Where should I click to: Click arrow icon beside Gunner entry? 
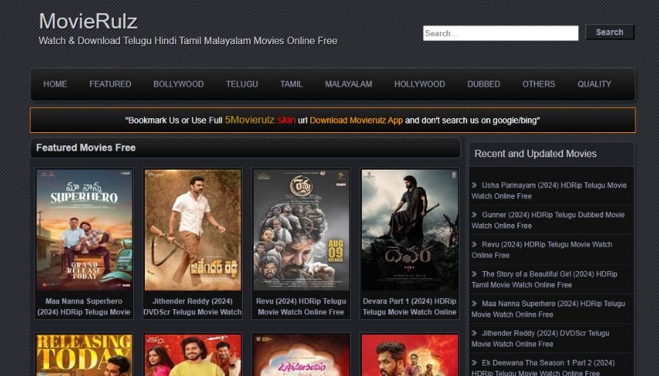coord(474,214)
